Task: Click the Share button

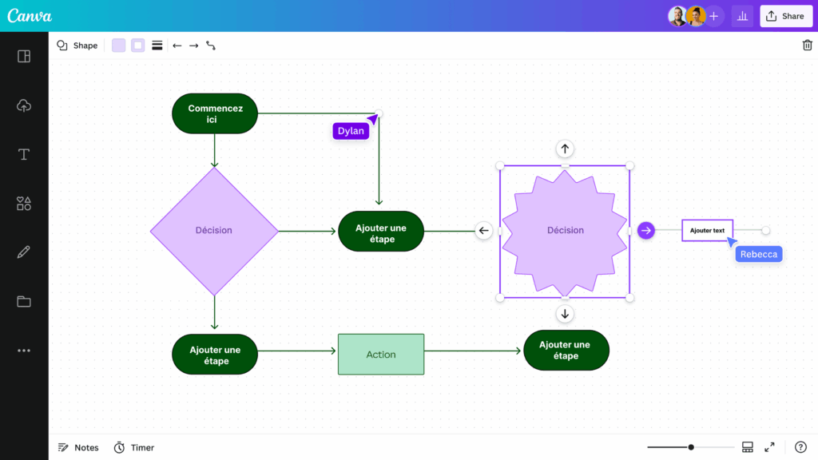Action: 786,16
